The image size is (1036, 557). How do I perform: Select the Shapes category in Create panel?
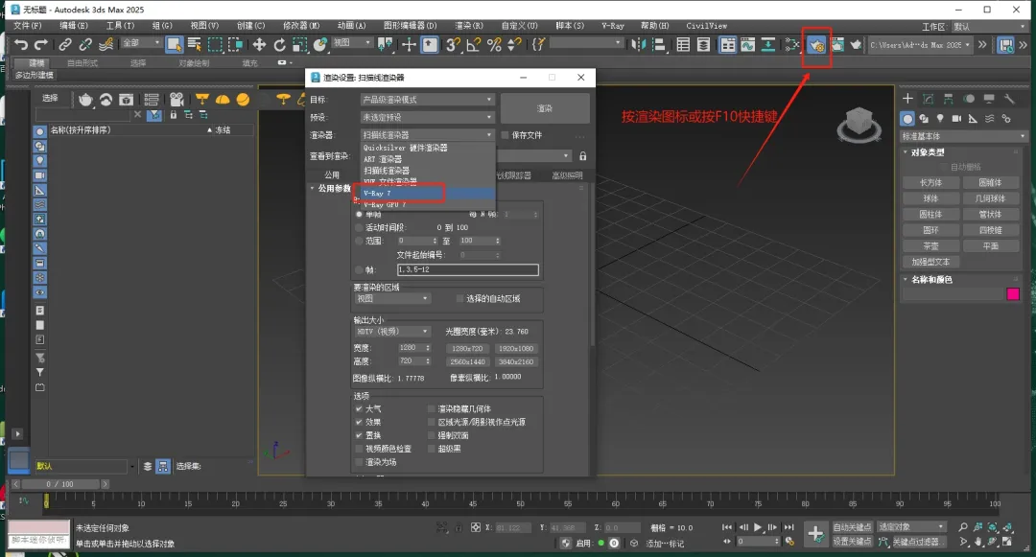point(925,117)
